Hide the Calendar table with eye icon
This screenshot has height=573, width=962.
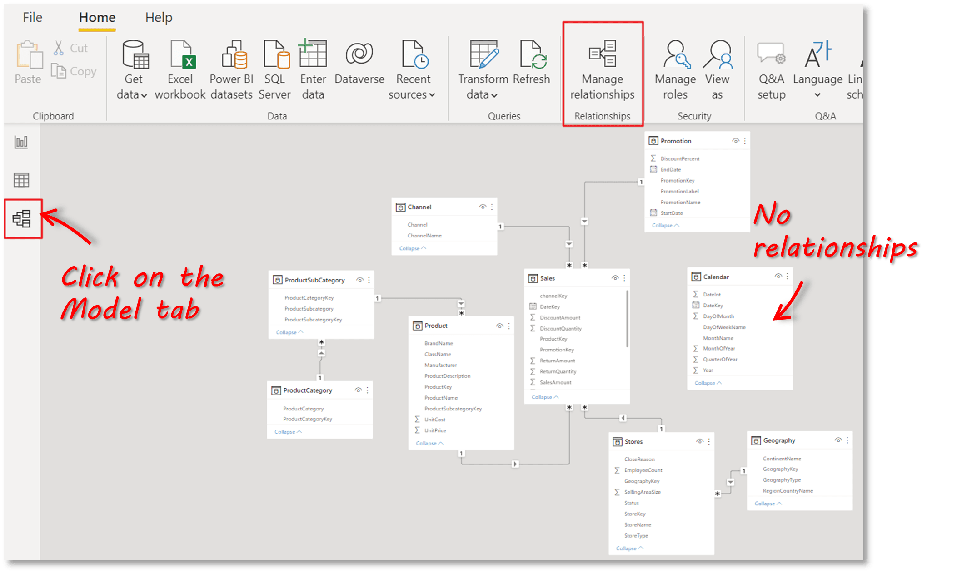tap(778, 276)
